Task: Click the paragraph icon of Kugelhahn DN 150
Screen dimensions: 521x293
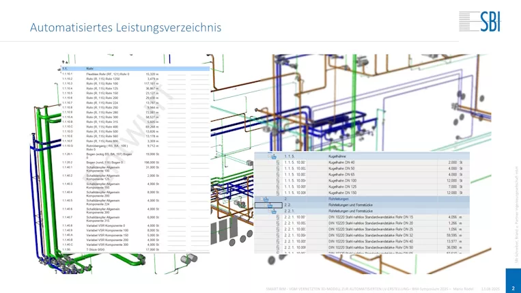Action: click(278, 193)
